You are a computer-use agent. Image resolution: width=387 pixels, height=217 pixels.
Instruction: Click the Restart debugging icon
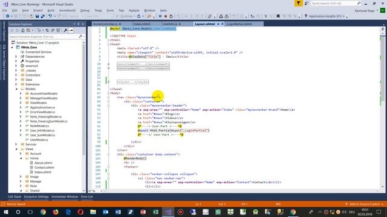(171, 16)
